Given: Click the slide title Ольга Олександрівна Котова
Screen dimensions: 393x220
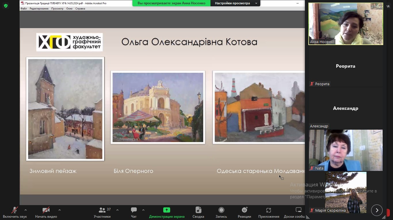Looking at the screenshot, I should pyautogui.click(x=189, y=42).
